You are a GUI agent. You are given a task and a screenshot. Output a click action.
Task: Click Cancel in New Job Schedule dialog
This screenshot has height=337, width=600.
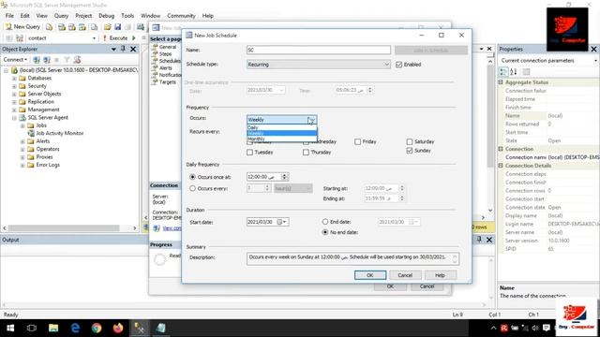click(405, 275)
